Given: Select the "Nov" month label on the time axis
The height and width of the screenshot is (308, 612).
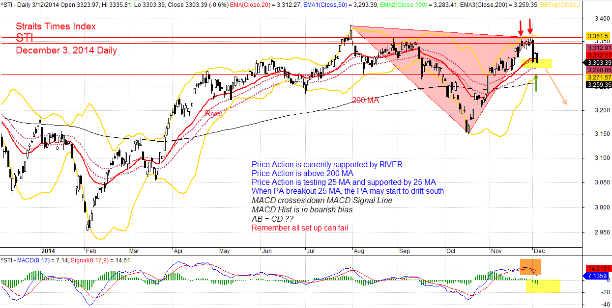Looking at the screenshot, I should tap(496, 250).
